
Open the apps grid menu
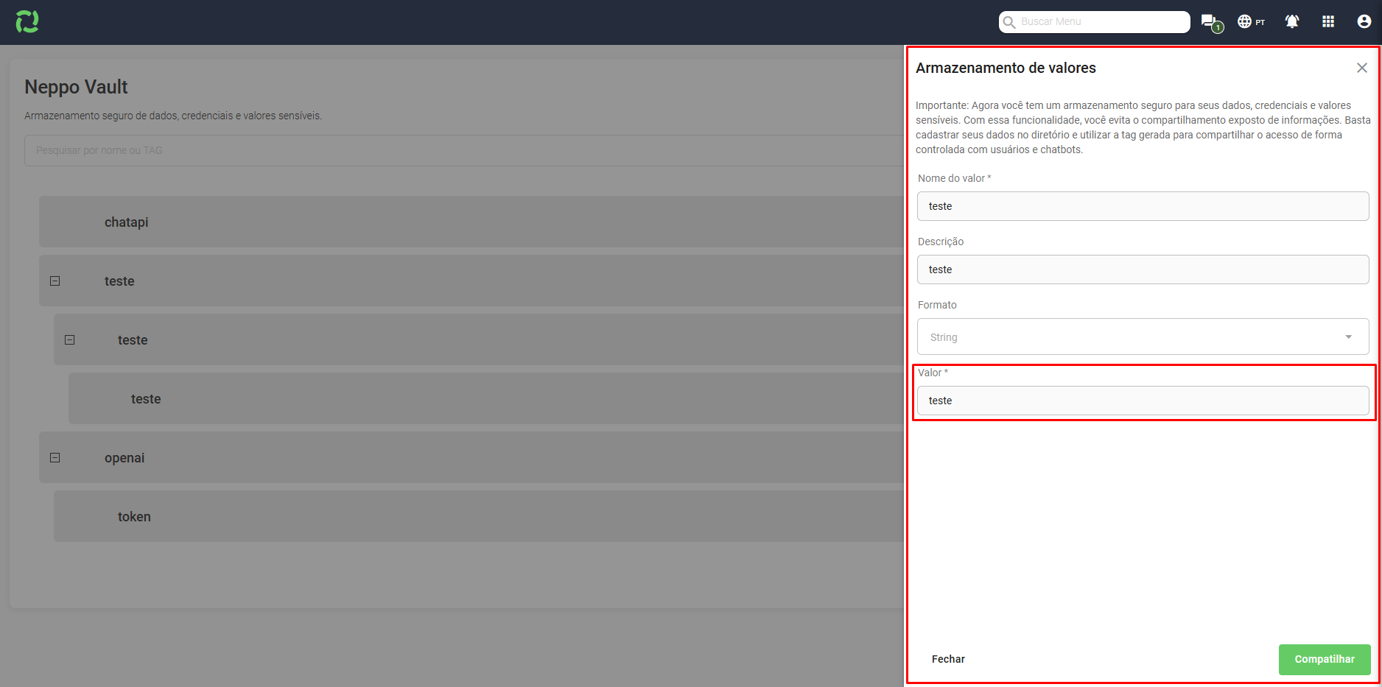pos(1328,21)
